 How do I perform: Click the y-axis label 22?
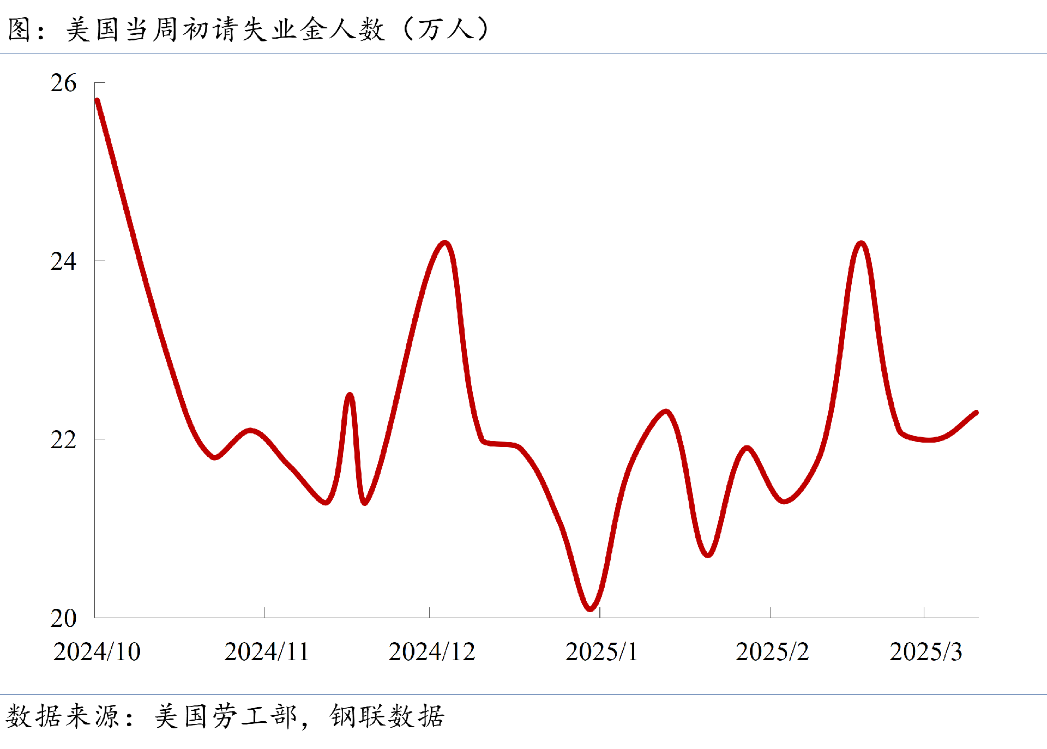[x=63, y=440]
